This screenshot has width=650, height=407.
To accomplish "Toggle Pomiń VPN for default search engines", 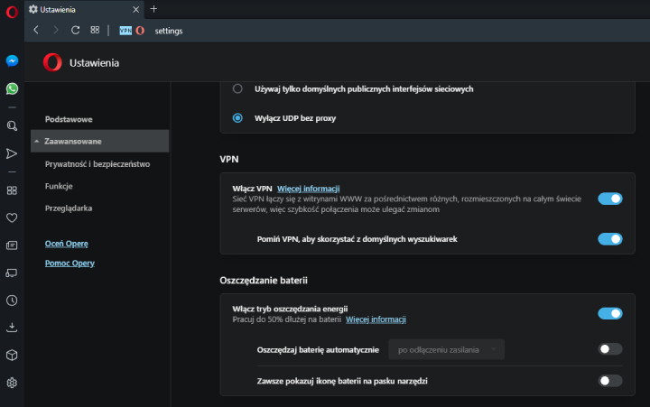I will [609, 239].
